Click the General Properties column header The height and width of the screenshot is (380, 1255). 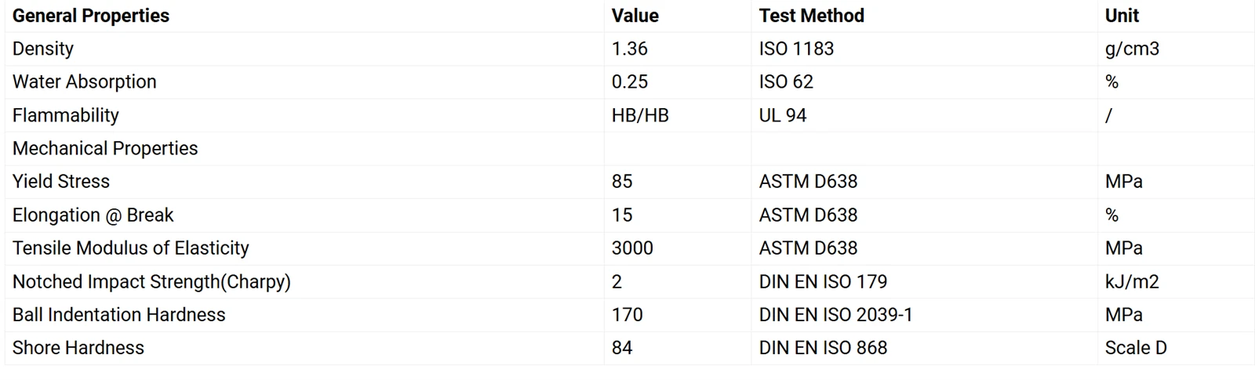(91, 16)
